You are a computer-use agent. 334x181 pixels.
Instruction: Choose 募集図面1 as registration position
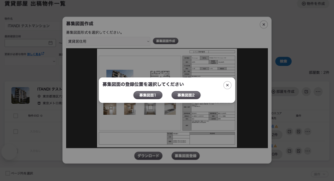coord(148,95)
